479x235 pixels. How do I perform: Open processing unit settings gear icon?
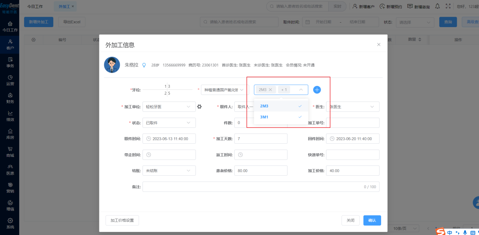(x=199, y=107)
